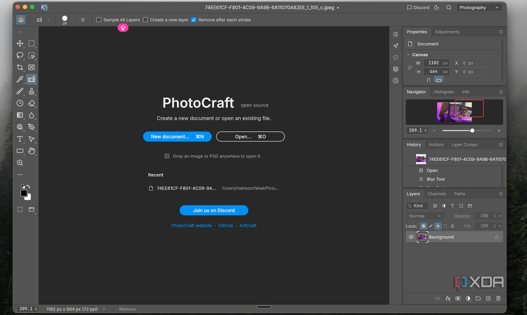Click the foreground color swatch
Screen dimensions: 527x315
24,193
